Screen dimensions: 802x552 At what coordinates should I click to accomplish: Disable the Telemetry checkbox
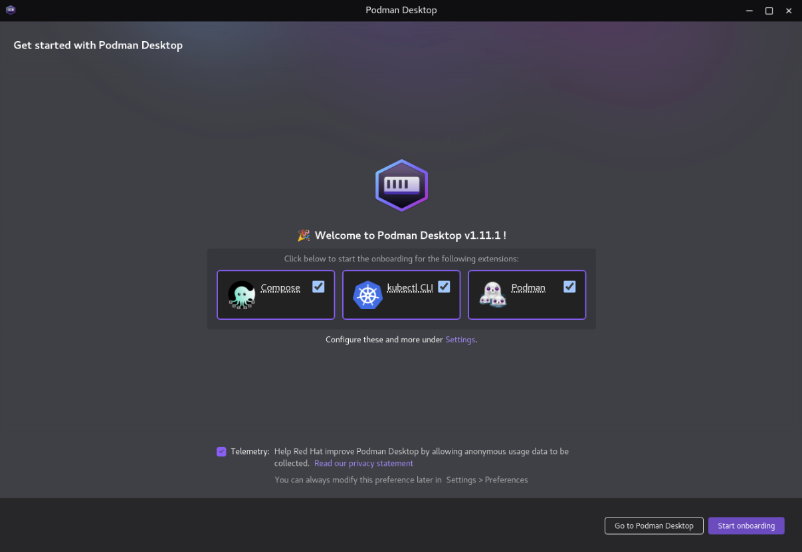(221, 452)
